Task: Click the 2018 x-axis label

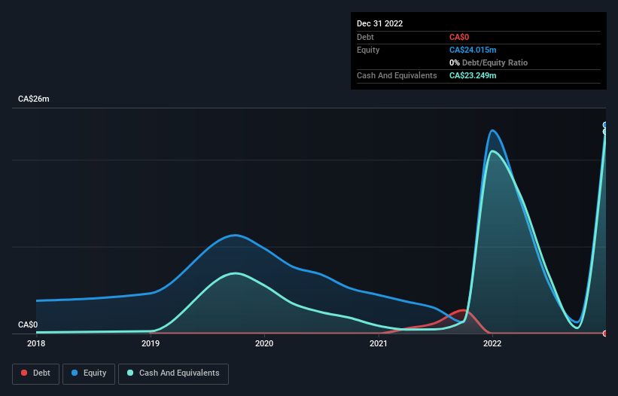Action: [36, 343]
